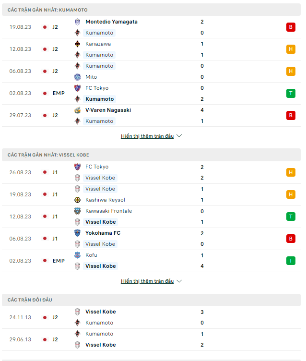Image resolution: width=306 pixels, height=361 pixels.
Task: Open the 24.11.13 Vissel Kobe vs Kumamoto match
Action: [151, 317]
